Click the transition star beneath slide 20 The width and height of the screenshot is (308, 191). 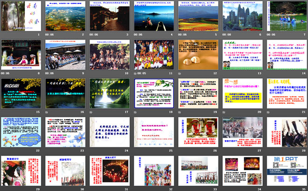click(x=225, y=112)
